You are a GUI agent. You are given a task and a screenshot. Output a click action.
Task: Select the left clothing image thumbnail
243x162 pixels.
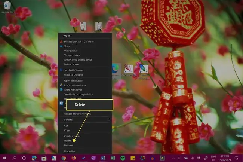[x=83, y=26]
